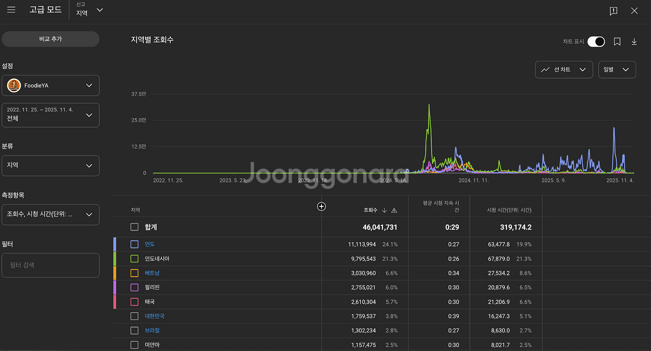Click the plus icon to add metric
The width and height of the screenshot is (651, 351).
point(322,206)
